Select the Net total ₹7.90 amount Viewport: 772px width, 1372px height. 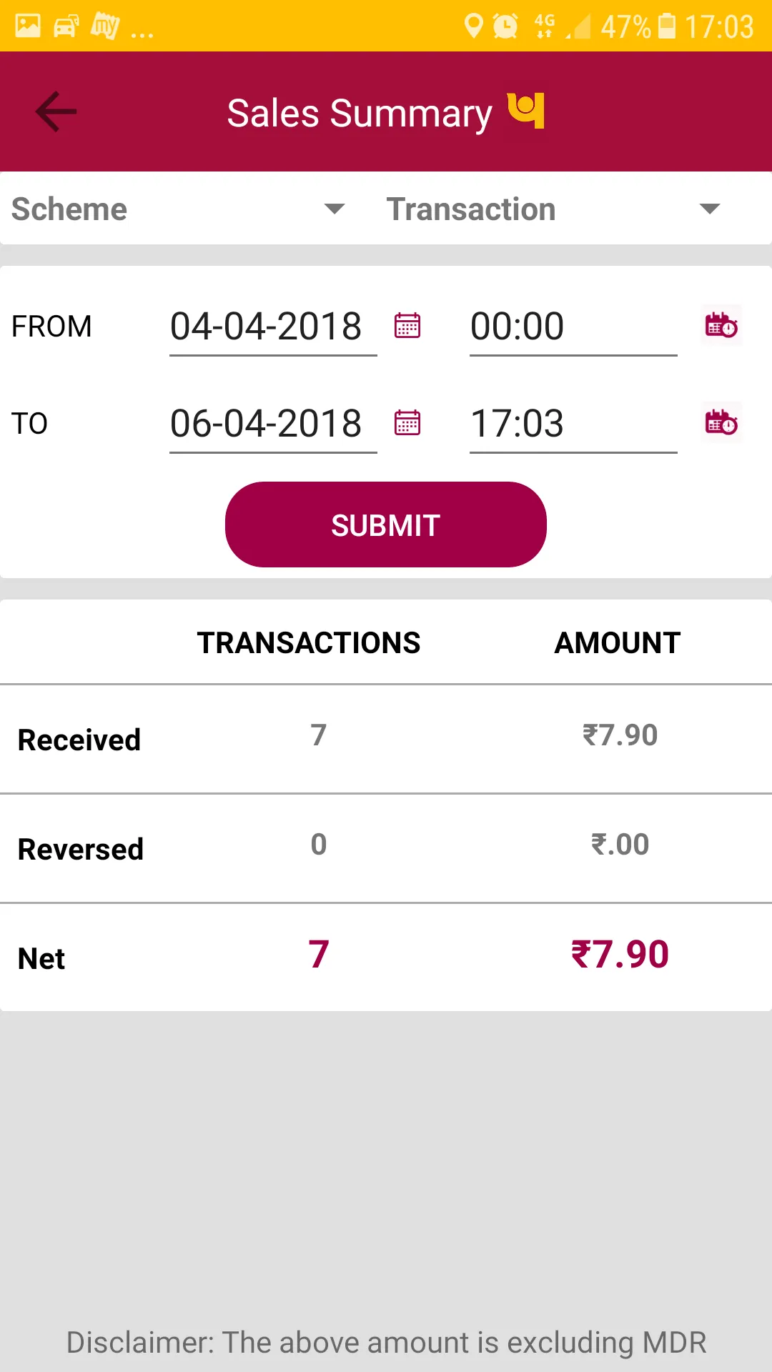pos(620,955)
